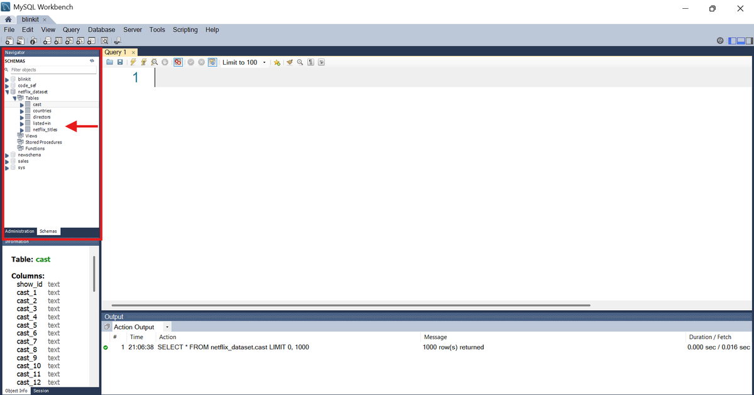Image resolution: width=754 pixels, height=395 pixels.
Task: Click the query editor horizontal scrollbar
Action: [351, 305]
